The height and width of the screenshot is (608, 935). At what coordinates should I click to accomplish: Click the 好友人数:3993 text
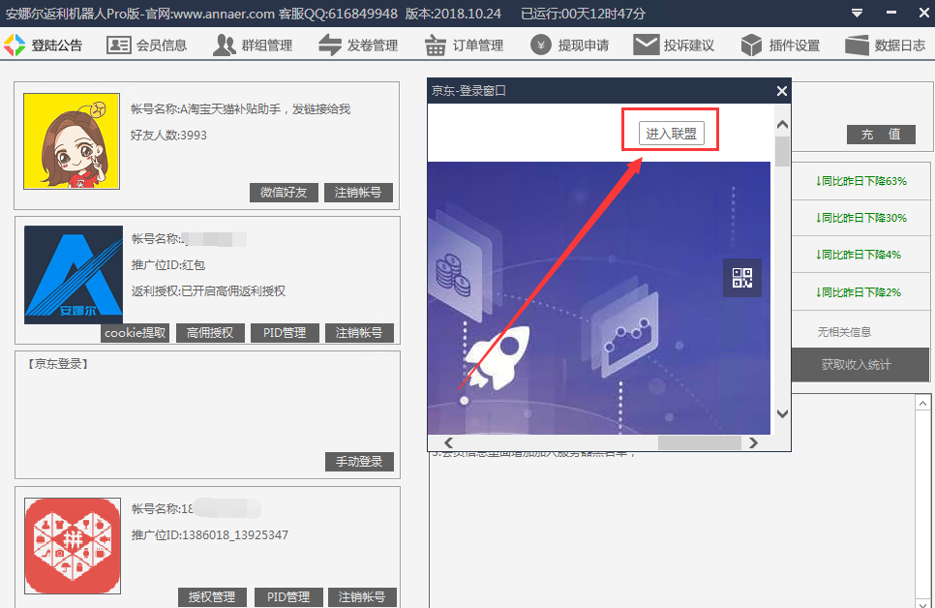(168, 136)
